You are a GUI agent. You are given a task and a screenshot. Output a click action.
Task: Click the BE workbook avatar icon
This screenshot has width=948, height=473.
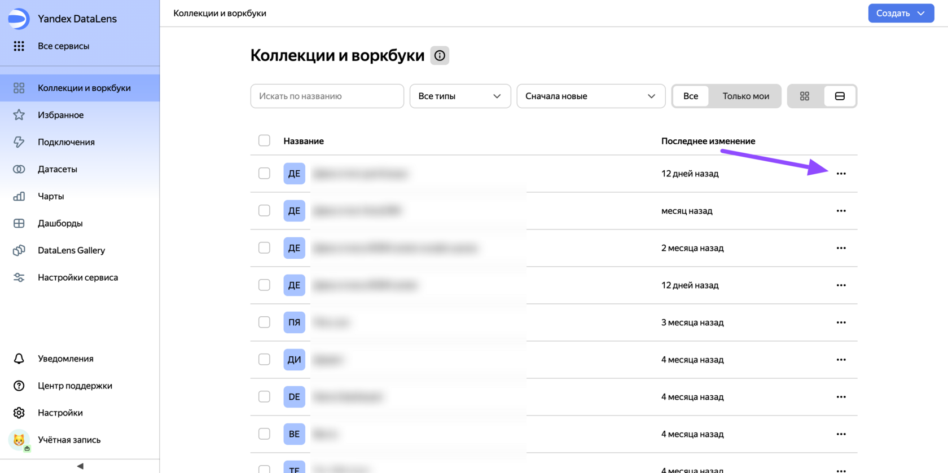tap(294, 434)
